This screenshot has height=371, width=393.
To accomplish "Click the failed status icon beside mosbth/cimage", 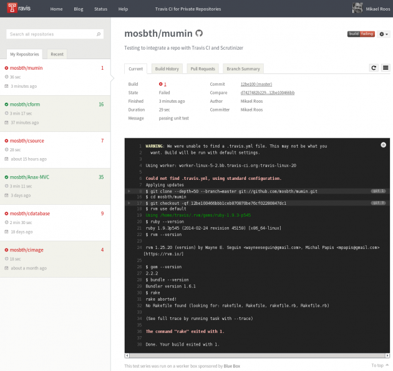I will coord(6,250).
